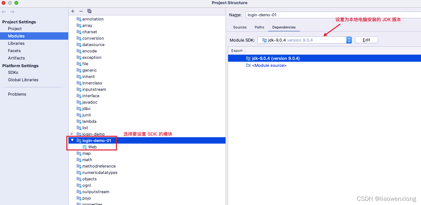Click the module Name input field

pyautogui.click(x=333, y=15)
